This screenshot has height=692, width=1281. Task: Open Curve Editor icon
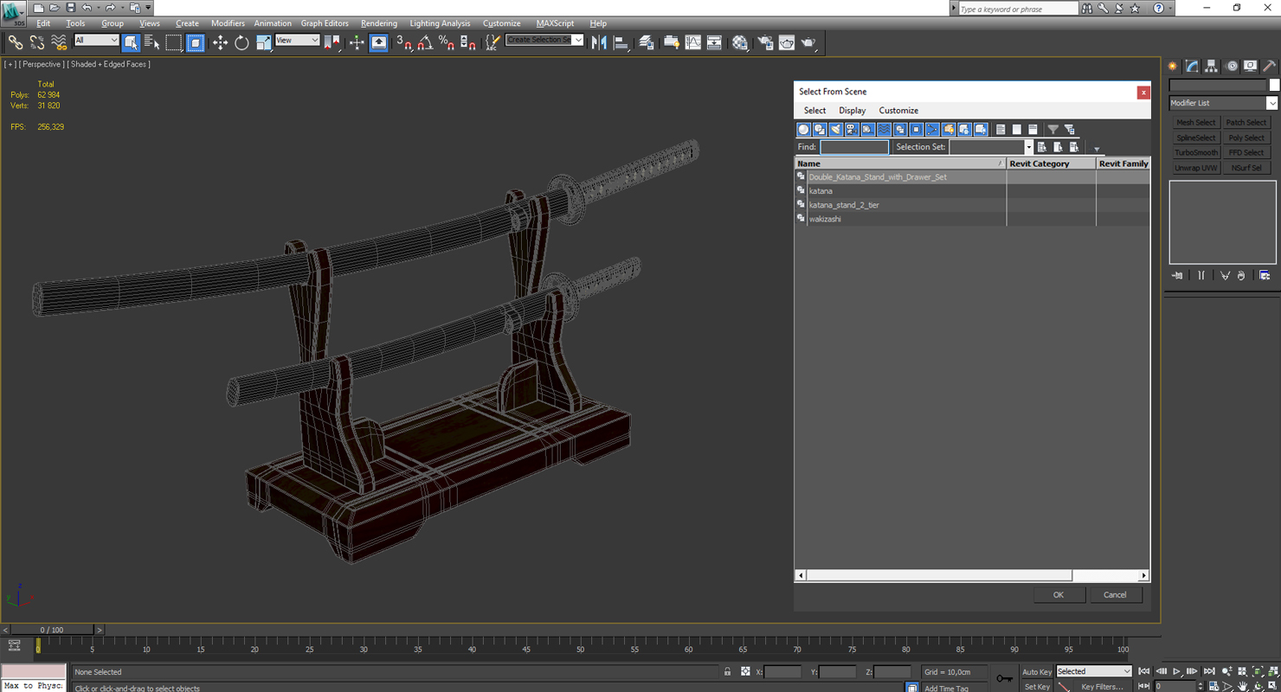coord(693,42)
